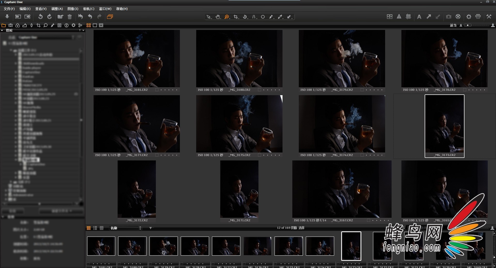496x268 pixels.
Task: Open the 编辑(E) menu
Action: click(x=25, y=9)
